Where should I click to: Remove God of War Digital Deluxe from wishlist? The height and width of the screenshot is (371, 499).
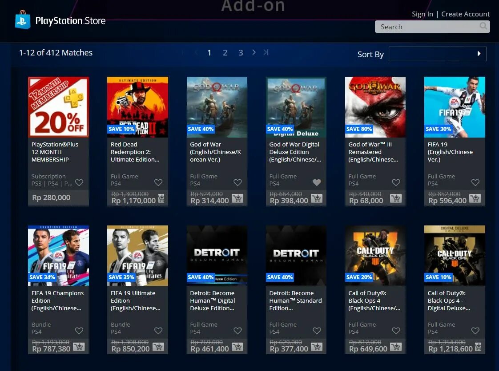click(x=317, y=182)
